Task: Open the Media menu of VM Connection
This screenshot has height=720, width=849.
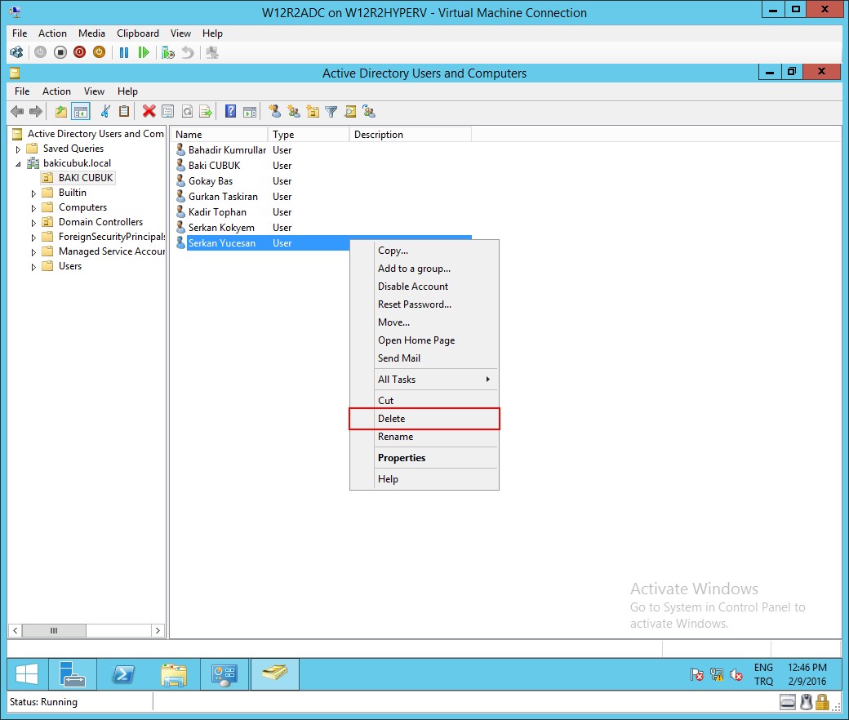Action: (x=91, y=33)
